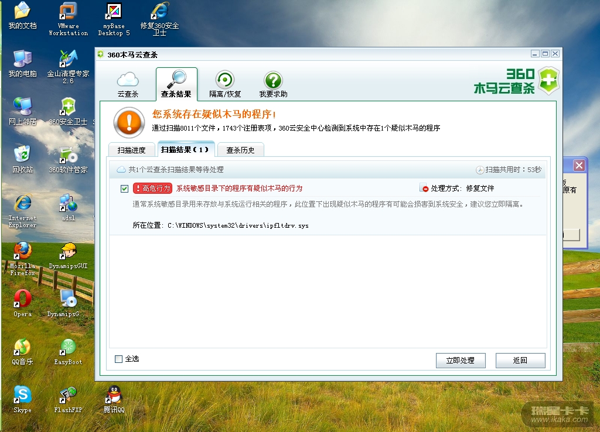The width and height of the screenshot is (600, 432).
Task: Close the 360木马云查杀 window
Action: pyautogui.click(x=555, y=53)
